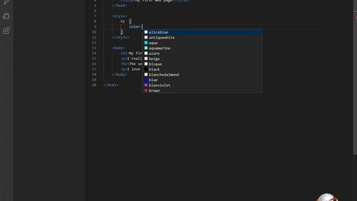Click the p tag on line 17

[124, 69]
